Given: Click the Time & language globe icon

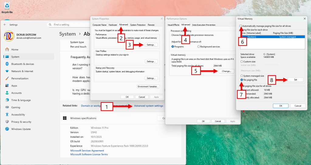Looking at the screenshot, I should 7,100.
